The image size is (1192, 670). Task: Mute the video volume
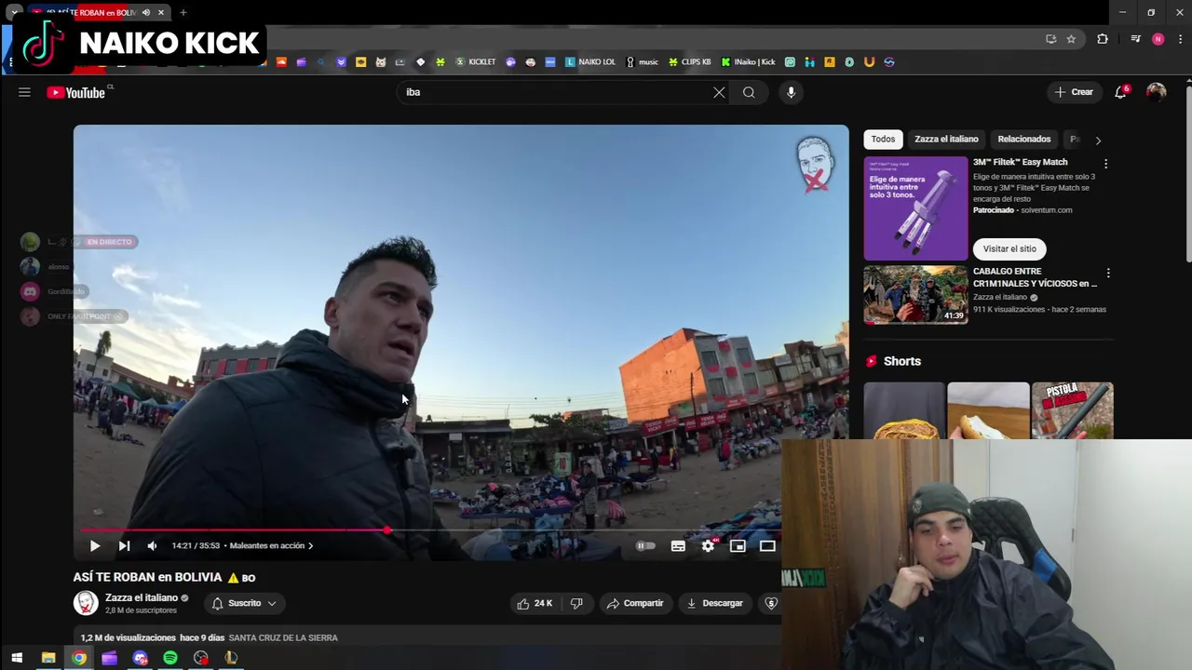[153, 546]
